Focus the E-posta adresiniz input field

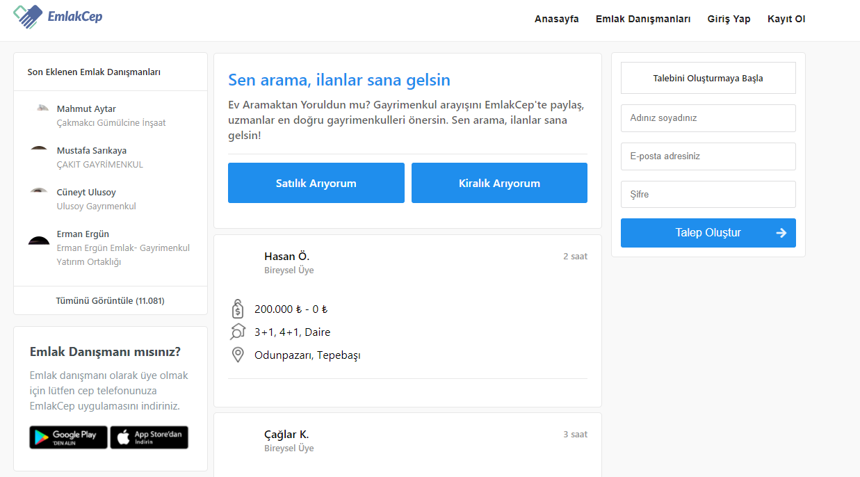coord(708,156)
